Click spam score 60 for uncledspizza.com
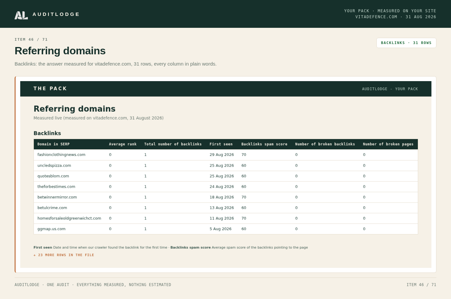The image size is (451, 299). coord(244,166)
